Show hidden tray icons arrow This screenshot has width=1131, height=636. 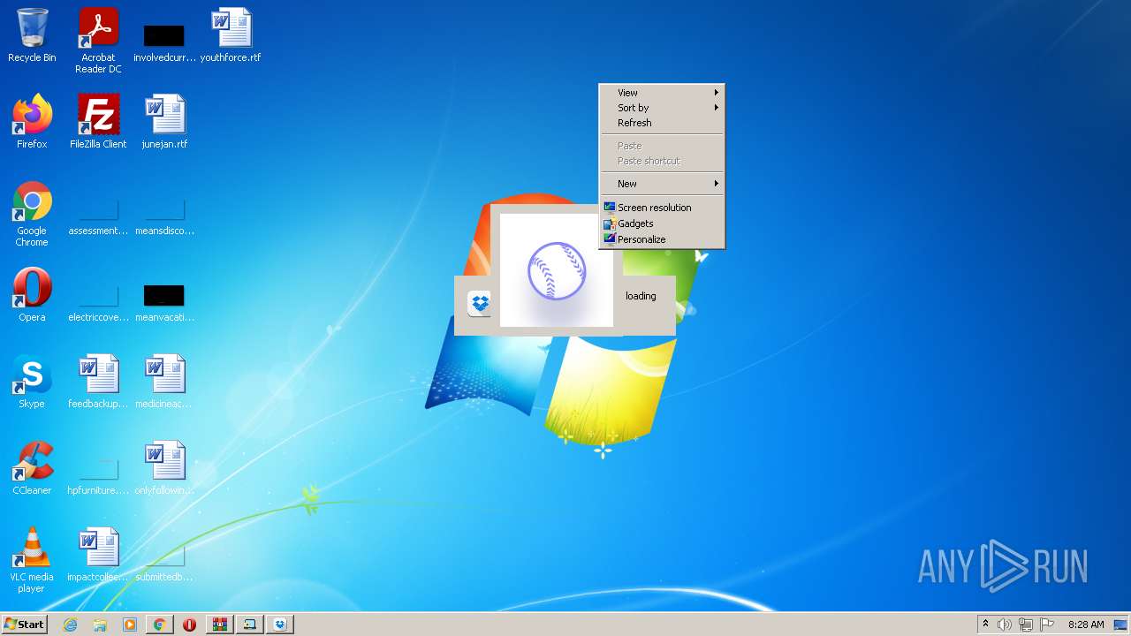click(x=986, y=625)
